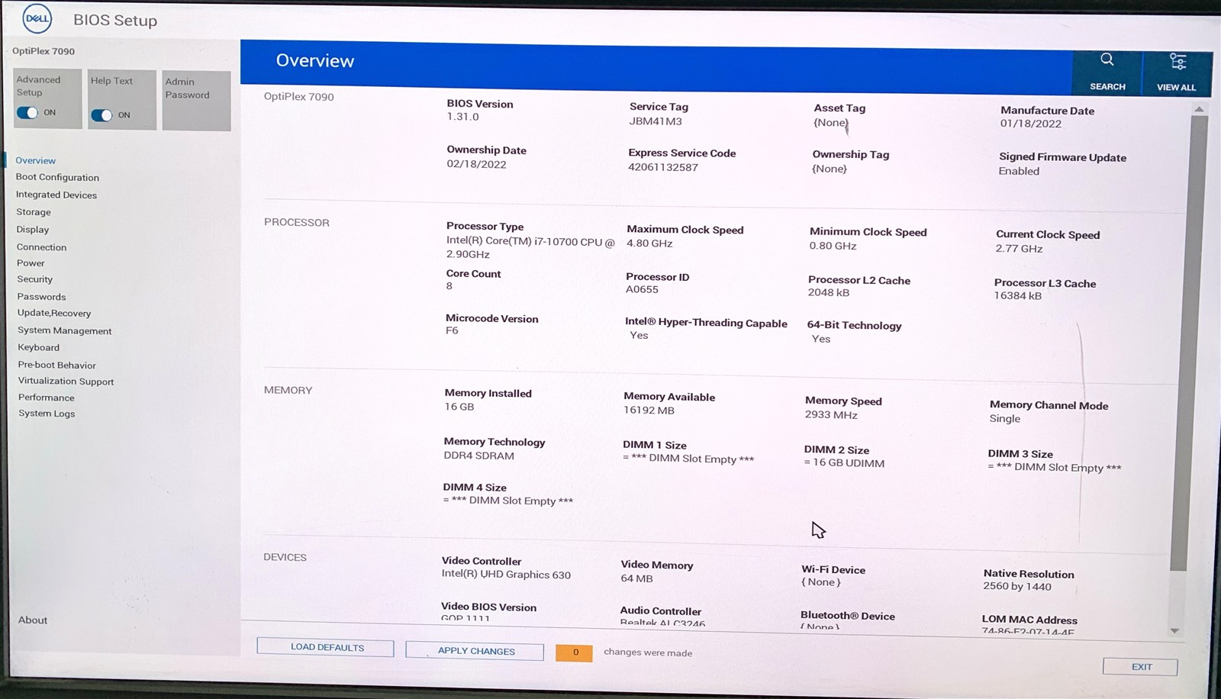Toggle the Advanced Setup switch

pyautogui.click(x=28, y=113)
